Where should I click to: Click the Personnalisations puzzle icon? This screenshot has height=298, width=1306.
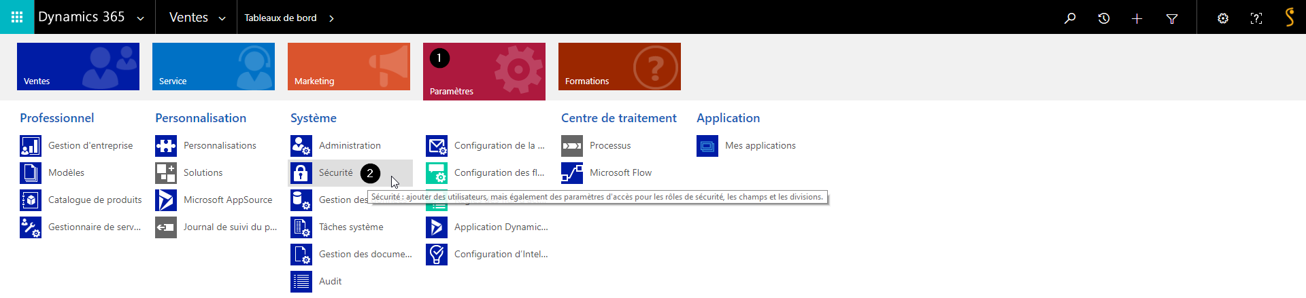click(x=166, y=146)
